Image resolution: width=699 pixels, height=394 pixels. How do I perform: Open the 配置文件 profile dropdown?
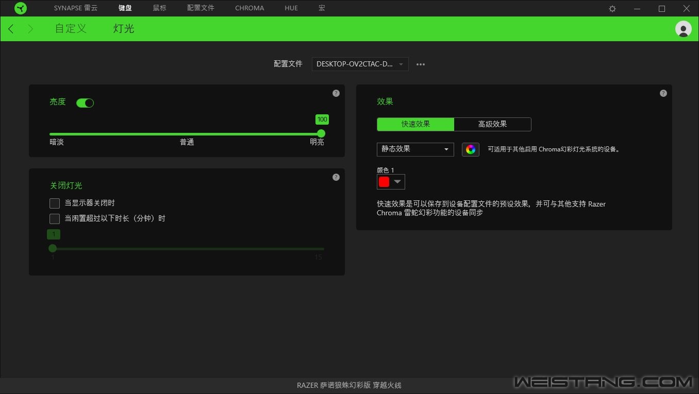(x=360, y=64)
